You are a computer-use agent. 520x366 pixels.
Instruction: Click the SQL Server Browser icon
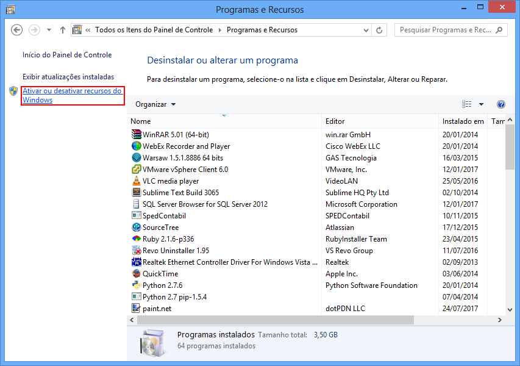(137, 204)
